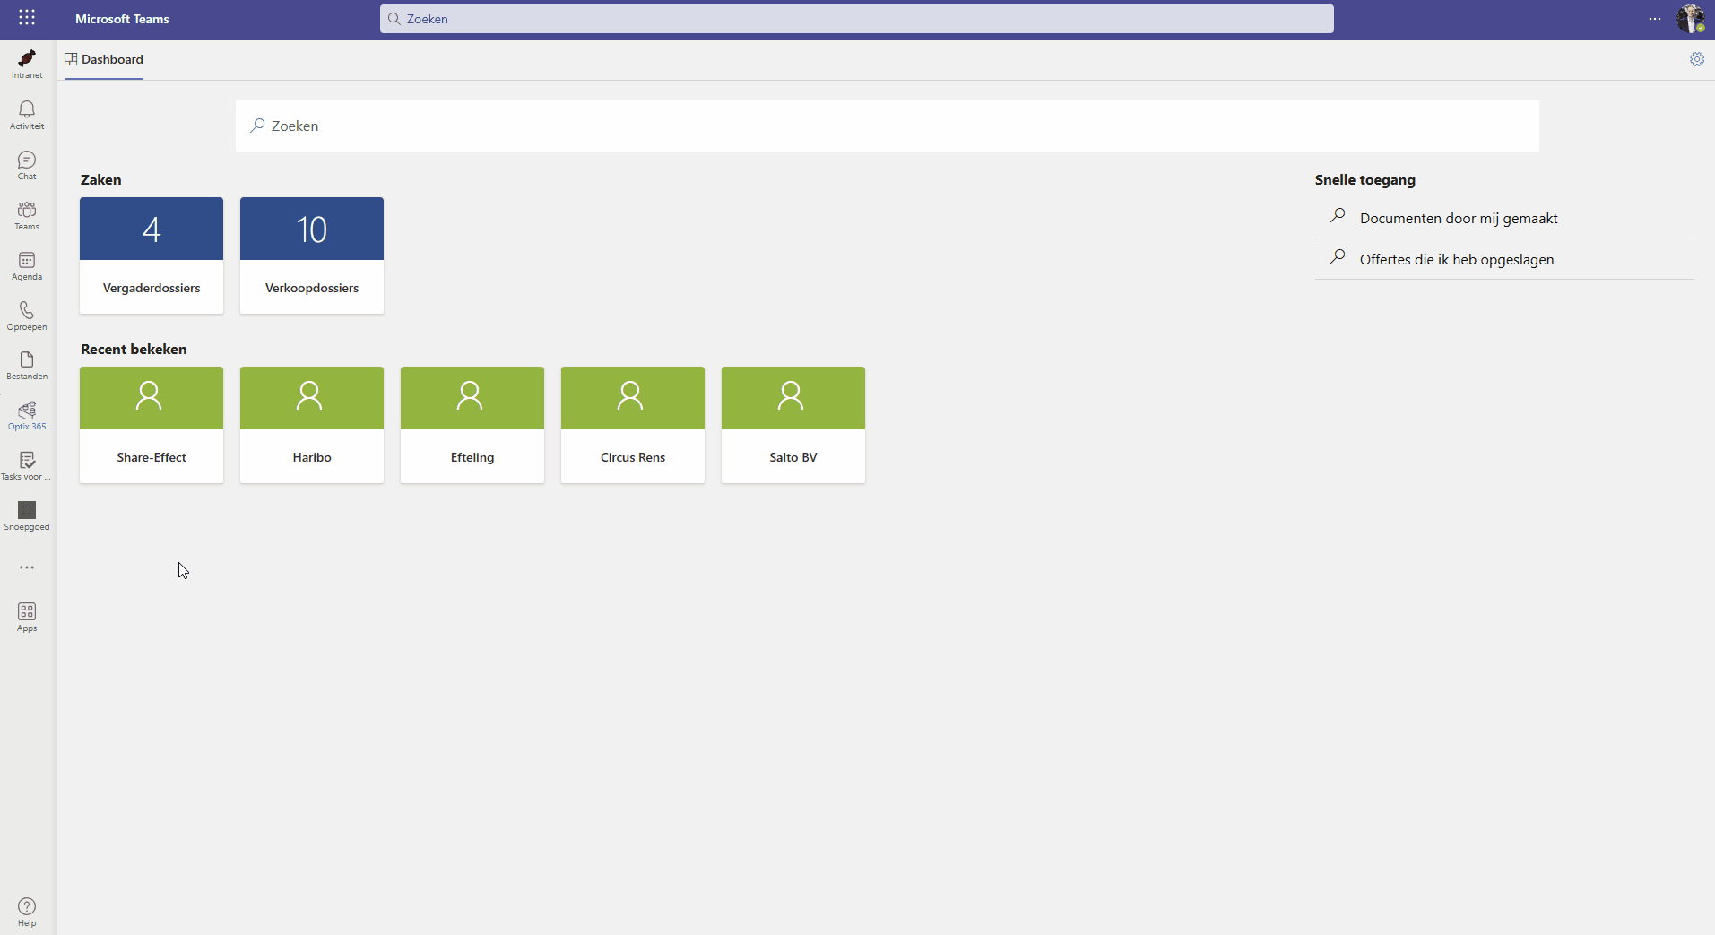Open the Salto BV recent card

coord(793,425)
